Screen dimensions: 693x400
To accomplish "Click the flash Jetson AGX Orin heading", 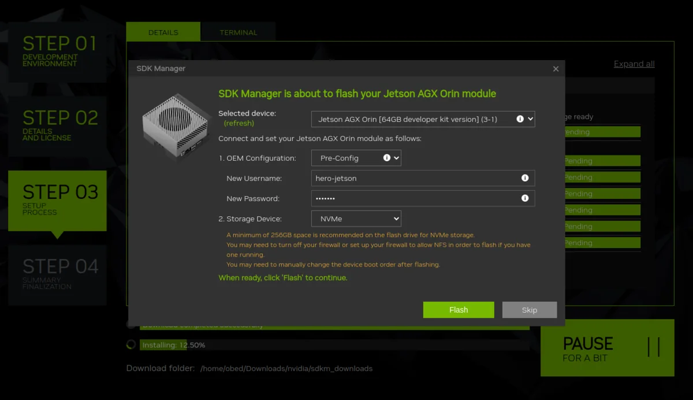I will (x=357, y=94).
